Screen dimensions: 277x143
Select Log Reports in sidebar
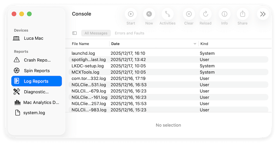click(37, 81)
